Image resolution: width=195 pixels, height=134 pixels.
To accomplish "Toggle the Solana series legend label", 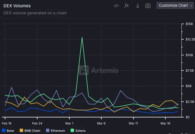I will (80, 131).
